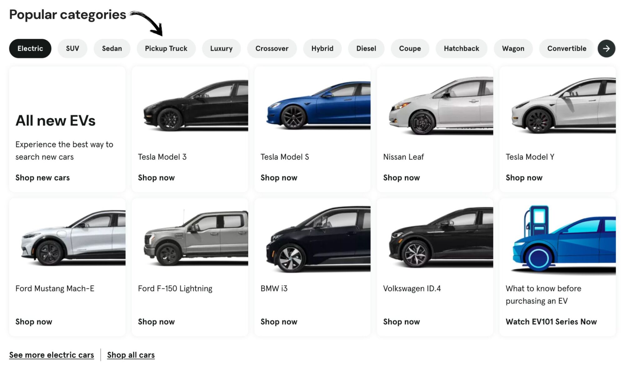Image resolution: width=625 pixels, height=366 pixels.
Task: Click Shop now under Volkswagen ID.4
Action: [x=402, y=322]
